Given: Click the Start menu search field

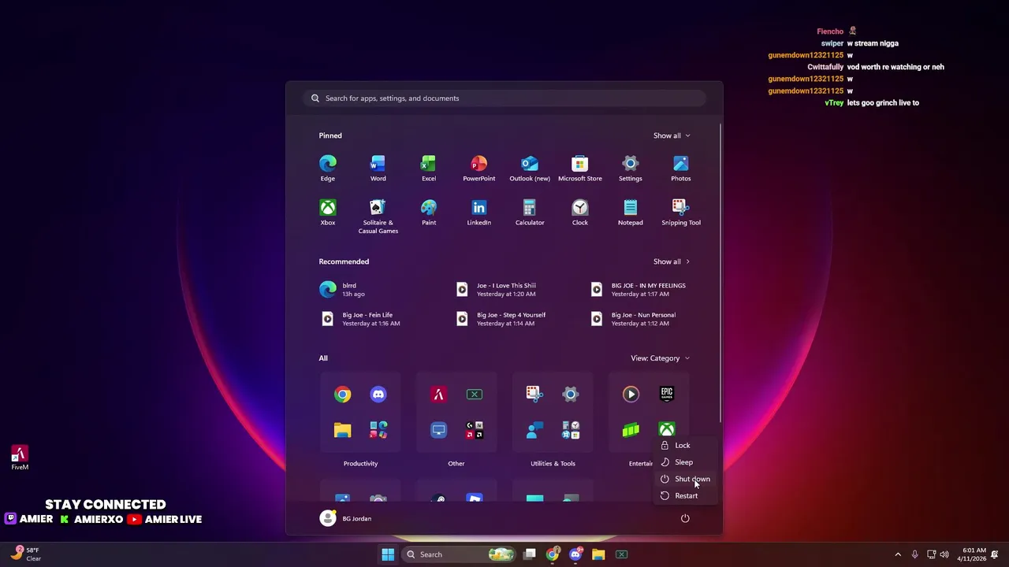Looking at the screenshot, I should click(504, 98).
